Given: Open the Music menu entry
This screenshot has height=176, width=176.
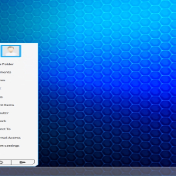Looking at the screenshot, I should tap(1, 88).
